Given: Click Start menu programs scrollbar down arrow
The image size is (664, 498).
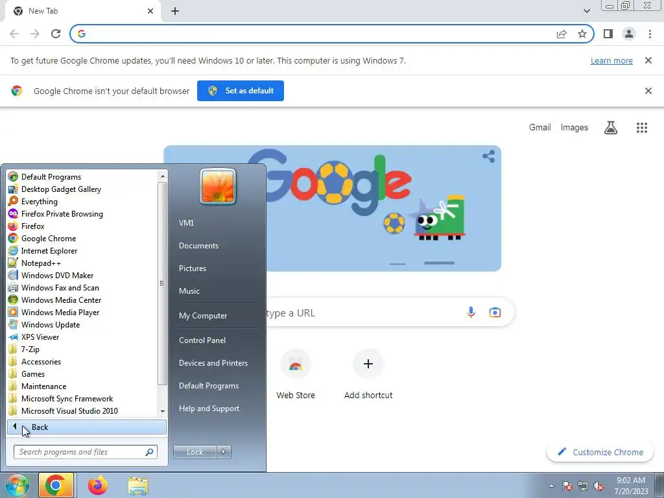Looking at the screenshot, I should click(x=163, y=412).
